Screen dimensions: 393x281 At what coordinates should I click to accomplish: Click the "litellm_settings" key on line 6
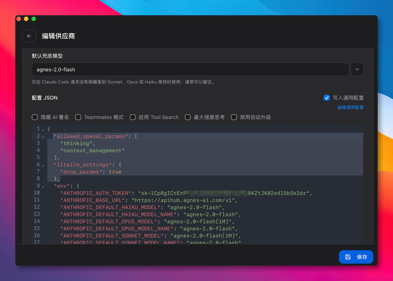coord(83,165)
